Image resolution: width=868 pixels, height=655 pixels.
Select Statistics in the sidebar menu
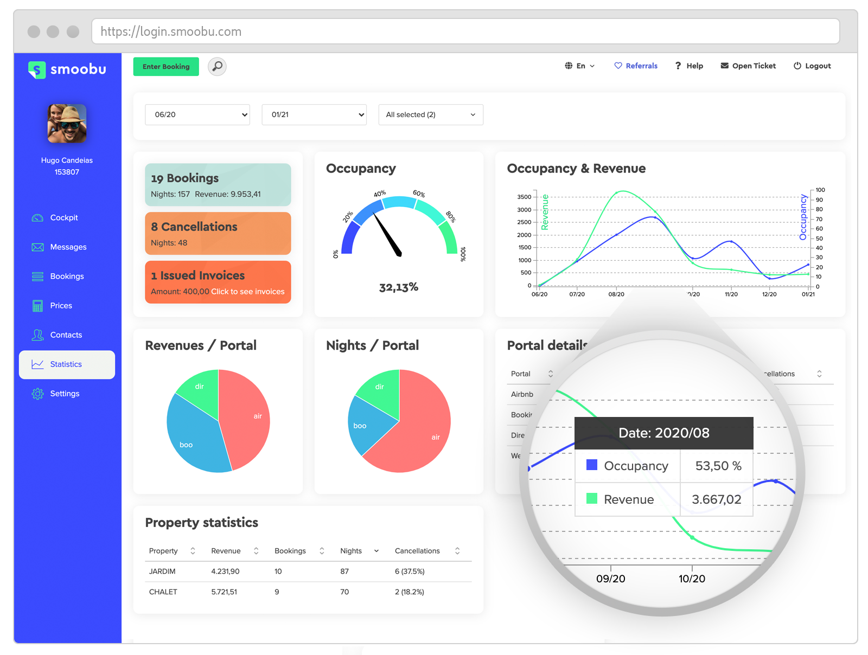coord(66,364)
